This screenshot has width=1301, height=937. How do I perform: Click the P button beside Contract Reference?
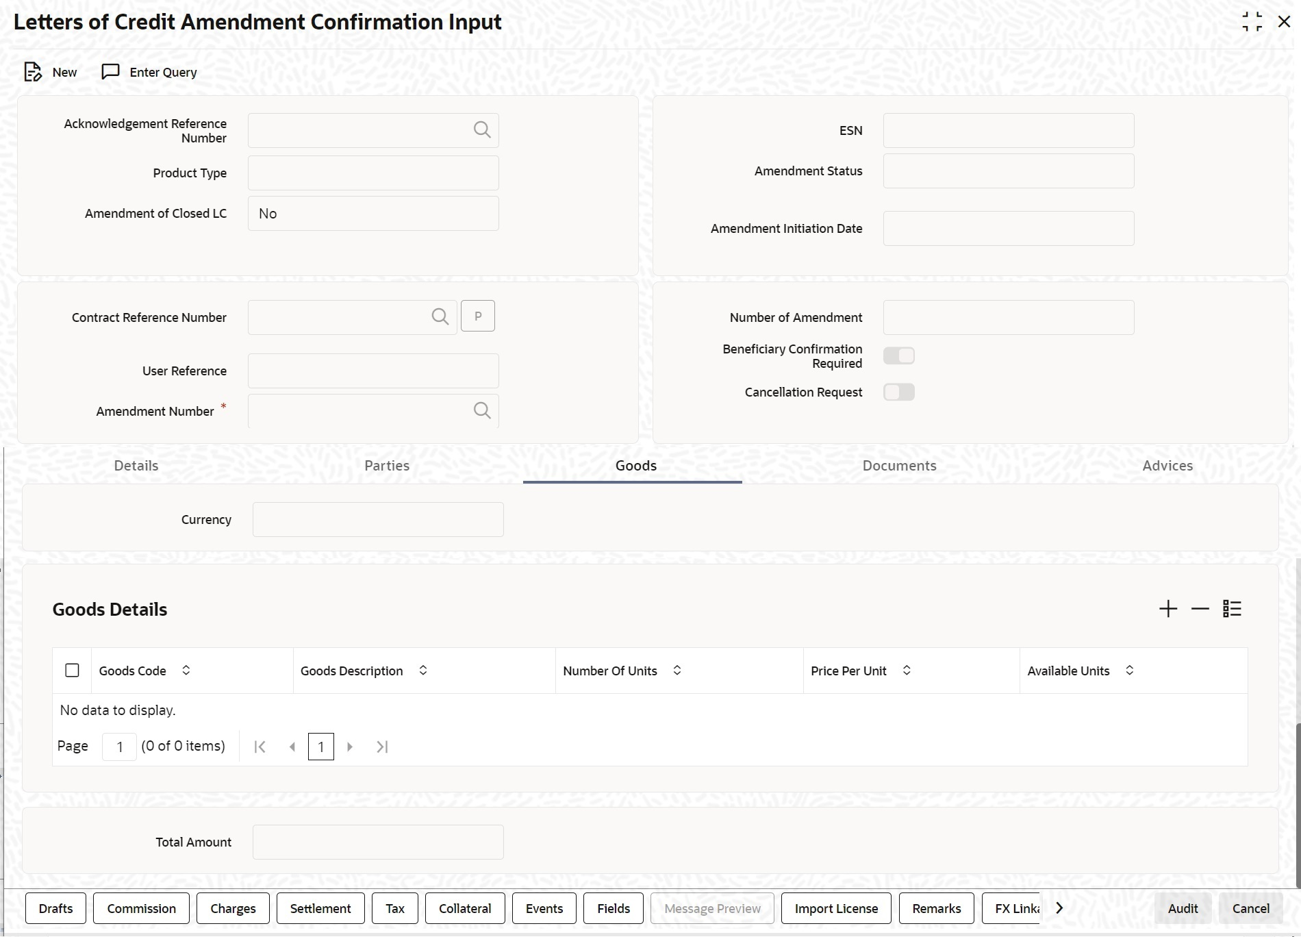point(478,316)
